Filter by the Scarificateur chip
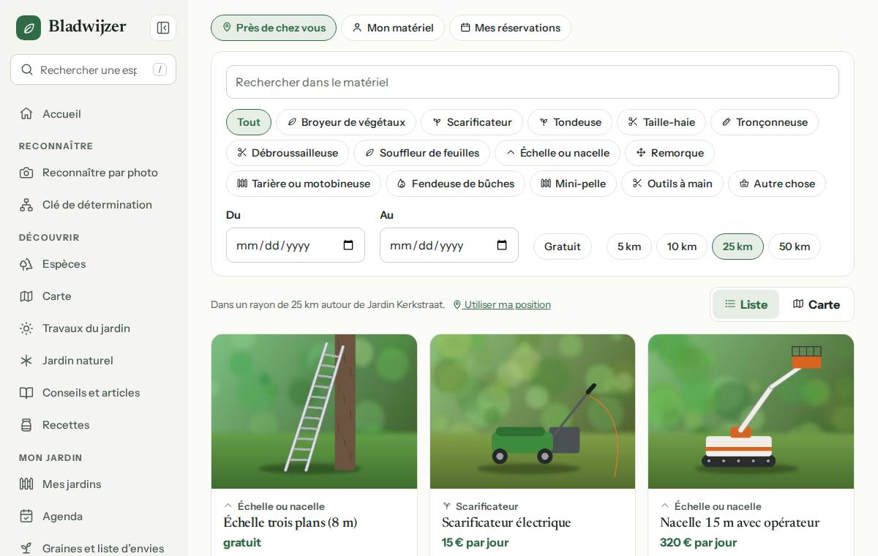 [x=472, y=122]
